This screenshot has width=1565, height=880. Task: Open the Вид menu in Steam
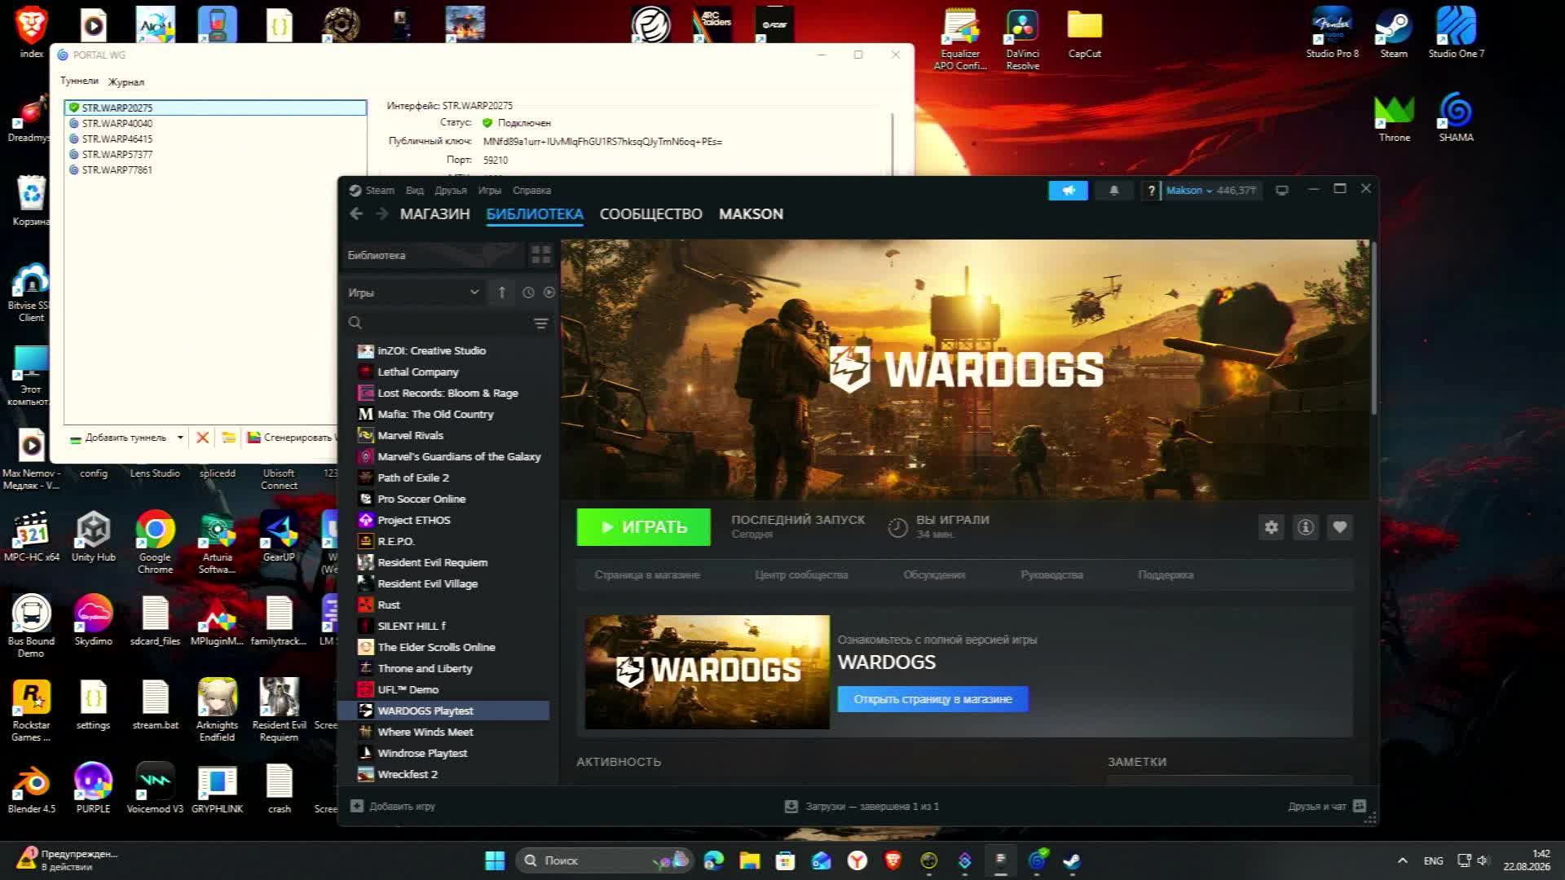pos(414,191)
